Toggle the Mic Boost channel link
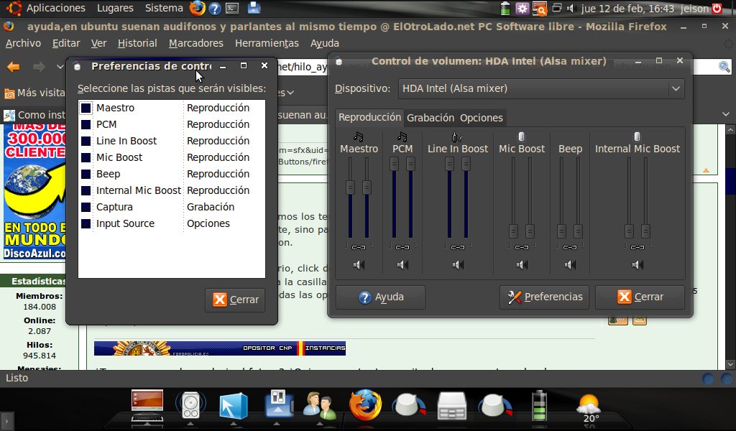This screenshot has width=736, height=431. [522, 247]
